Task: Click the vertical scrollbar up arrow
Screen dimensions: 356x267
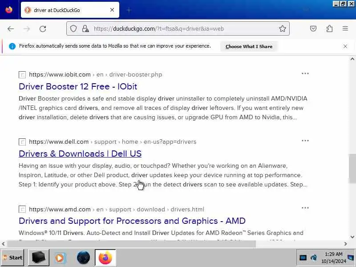Action: tap(352, 59)
